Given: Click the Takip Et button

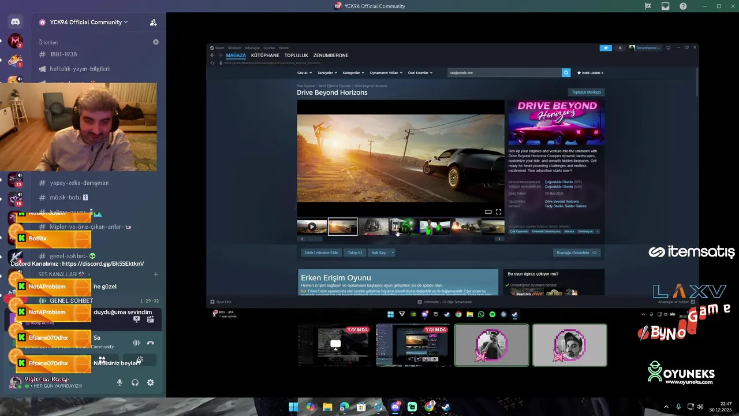Looking at the screenshot, I should [x=354, y=252].
